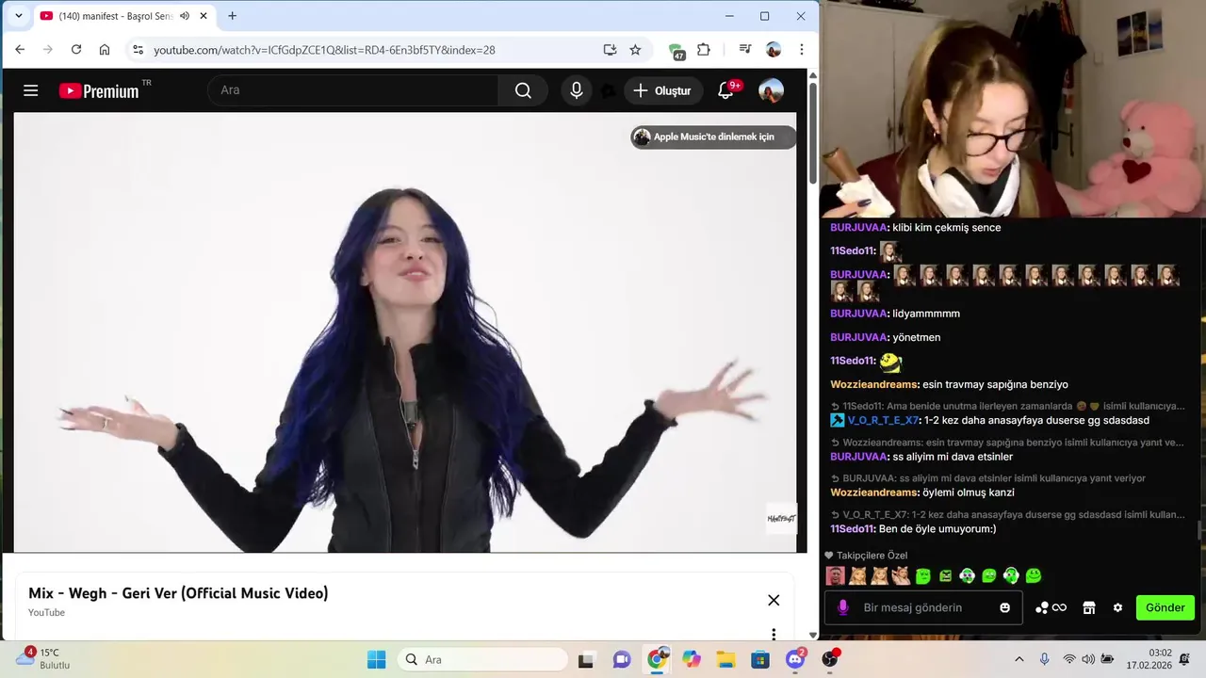Close the manifest - Başrol Sensin tab
Image resolution: width=1206 pixels, height=678 pixels.
[x=203, y=16]
